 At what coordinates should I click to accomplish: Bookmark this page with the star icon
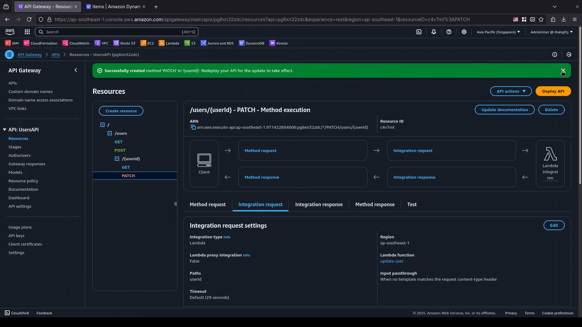[541, 19]
